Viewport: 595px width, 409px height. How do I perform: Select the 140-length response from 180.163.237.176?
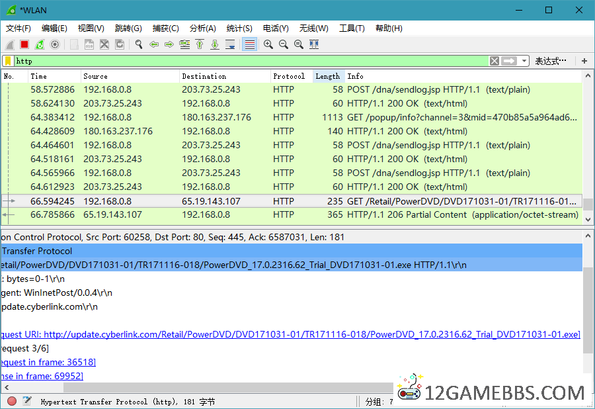[x=292, y=132]
